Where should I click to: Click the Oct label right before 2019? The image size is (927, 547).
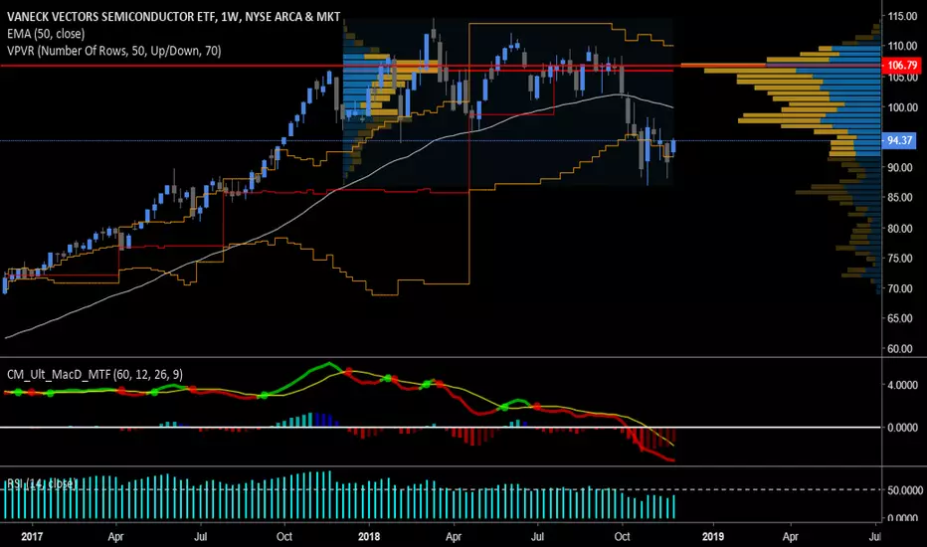pyautogui.click(x=622, y=536)
